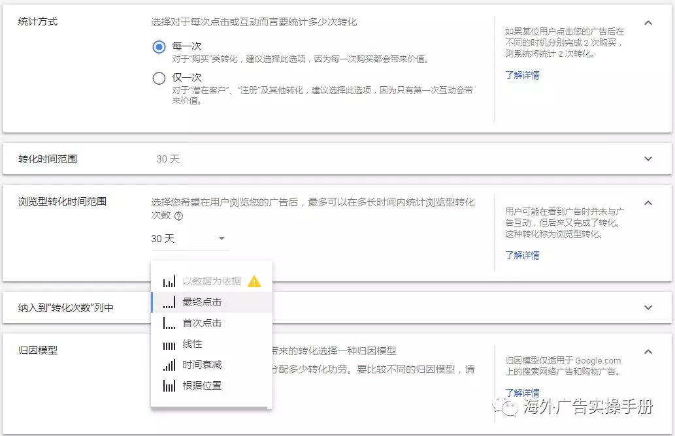This screenshot has width=675, height=436.
Task: Select the 仅一次 radio button
Action: point(159,78)
